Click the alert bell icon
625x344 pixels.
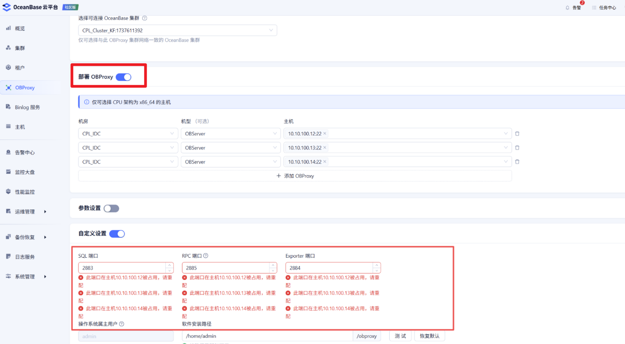pos(567,8)
